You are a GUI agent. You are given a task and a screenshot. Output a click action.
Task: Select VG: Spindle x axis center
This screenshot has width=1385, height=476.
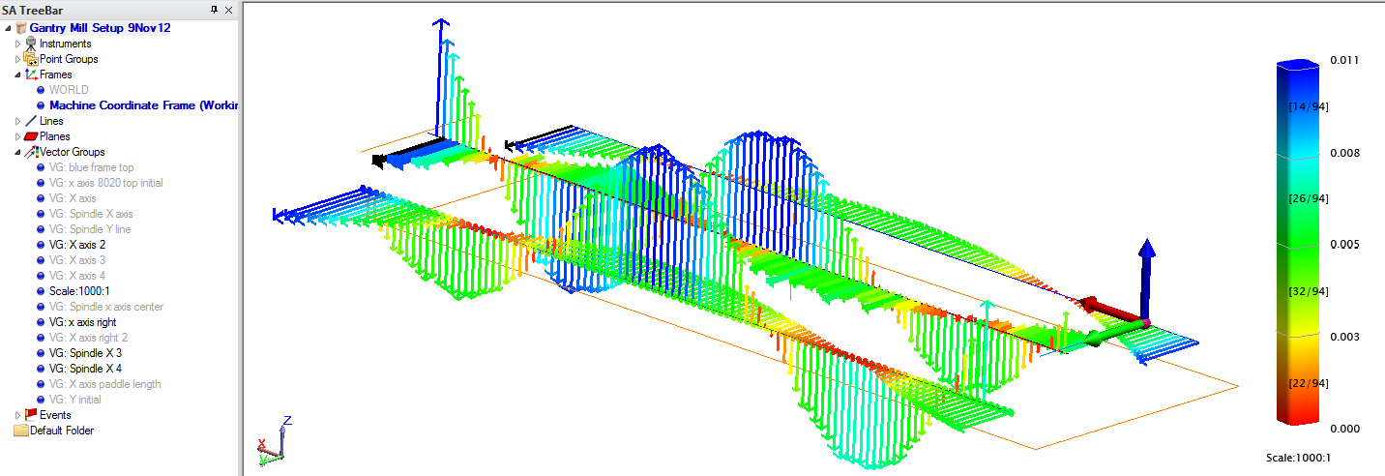point(105,307)
